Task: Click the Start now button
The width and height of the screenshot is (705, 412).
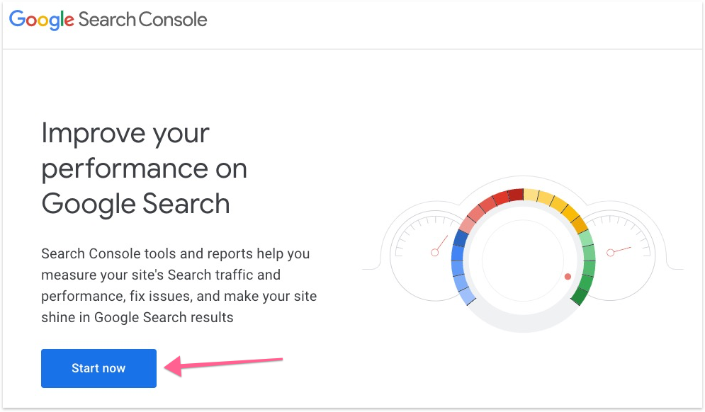Action: click(x=98, y=368)
